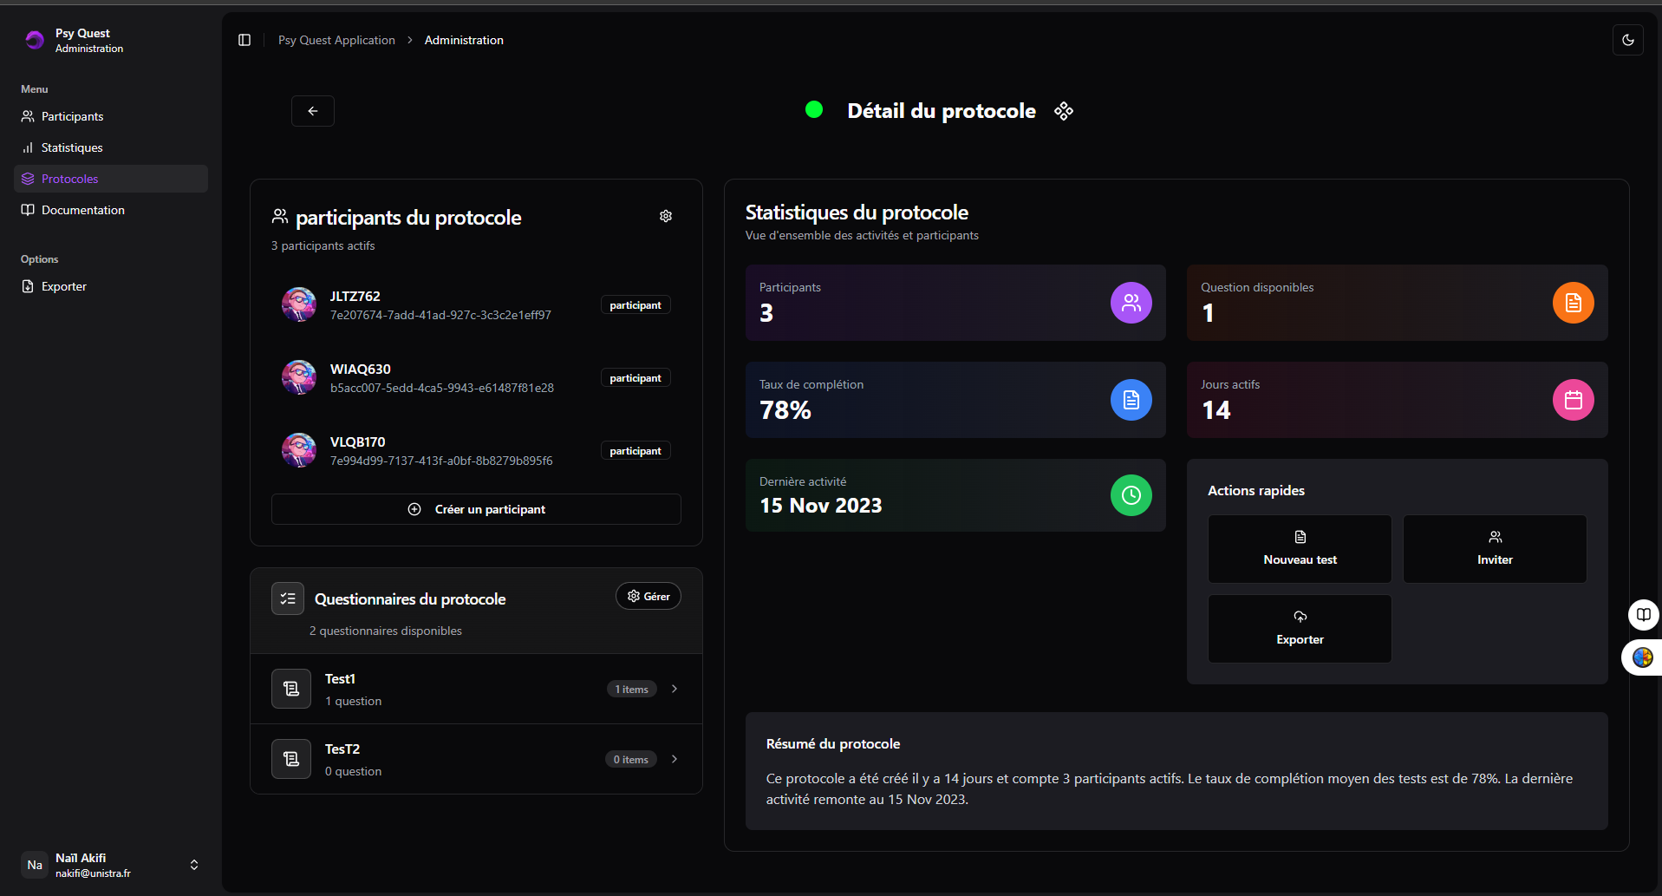
Task: Click the green protocol status dot
Action: pyautogui.click(x=814, y=109)
